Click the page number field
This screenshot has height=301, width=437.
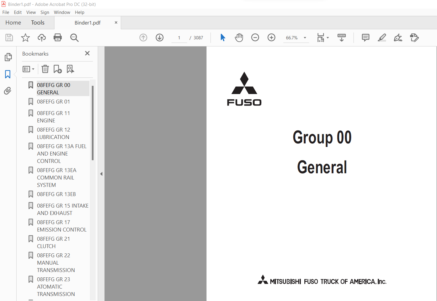click(x=179, y=38)
